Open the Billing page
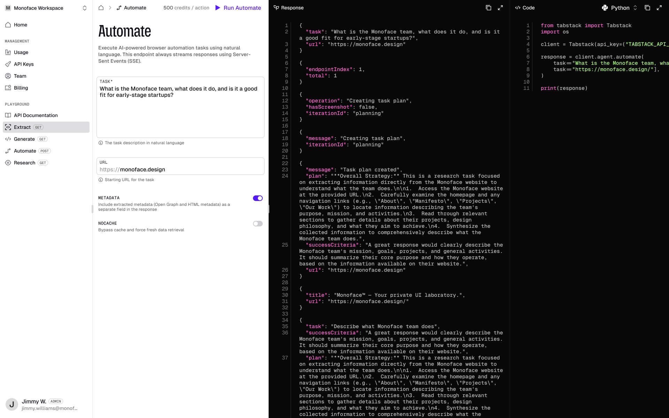This screenshot has height=418, width=669. tap(46, 88)
